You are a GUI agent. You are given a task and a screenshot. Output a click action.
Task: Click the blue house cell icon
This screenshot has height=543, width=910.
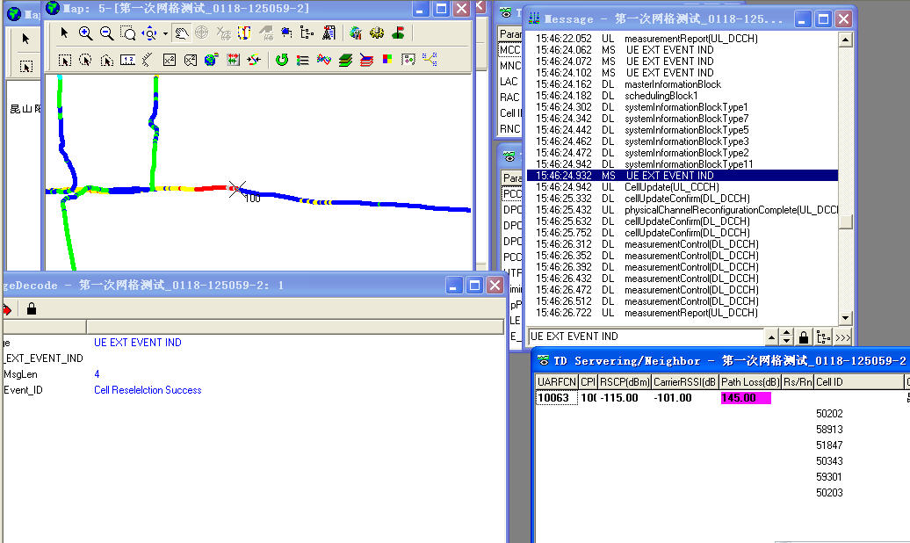[x=286, y=33]
